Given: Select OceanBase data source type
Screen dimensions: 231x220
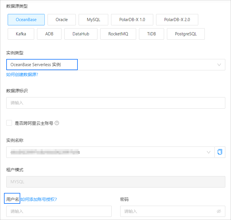Looking at the screenshot, I should coord(26,20).
